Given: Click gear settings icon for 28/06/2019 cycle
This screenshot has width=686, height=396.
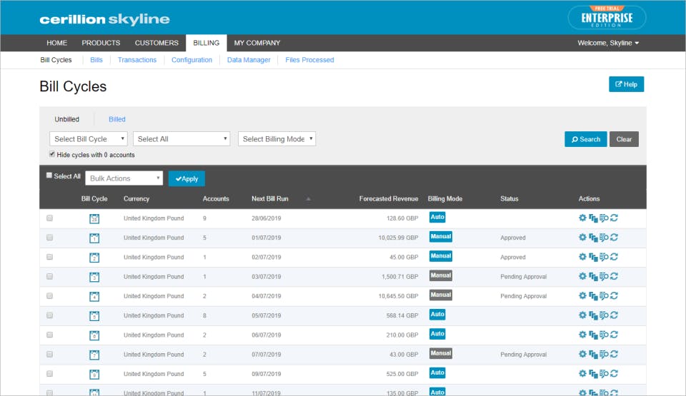Looking at the screenshot, I should [582, 218].
